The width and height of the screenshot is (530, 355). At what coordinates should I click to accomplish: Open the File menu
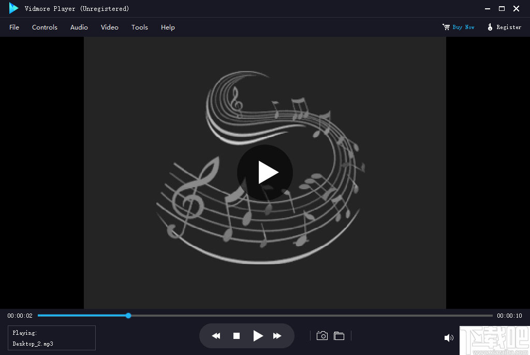tap(14, 27)
